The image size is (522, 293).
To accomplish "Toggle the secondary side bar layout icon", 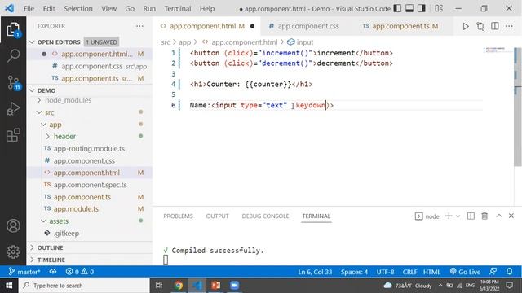I will tap(422, 8).
